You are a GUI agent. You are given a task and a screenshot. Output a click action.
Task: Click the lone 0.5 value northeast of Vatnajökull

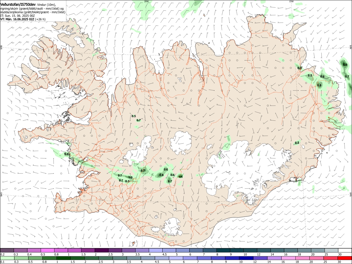(x=297, y=143)
